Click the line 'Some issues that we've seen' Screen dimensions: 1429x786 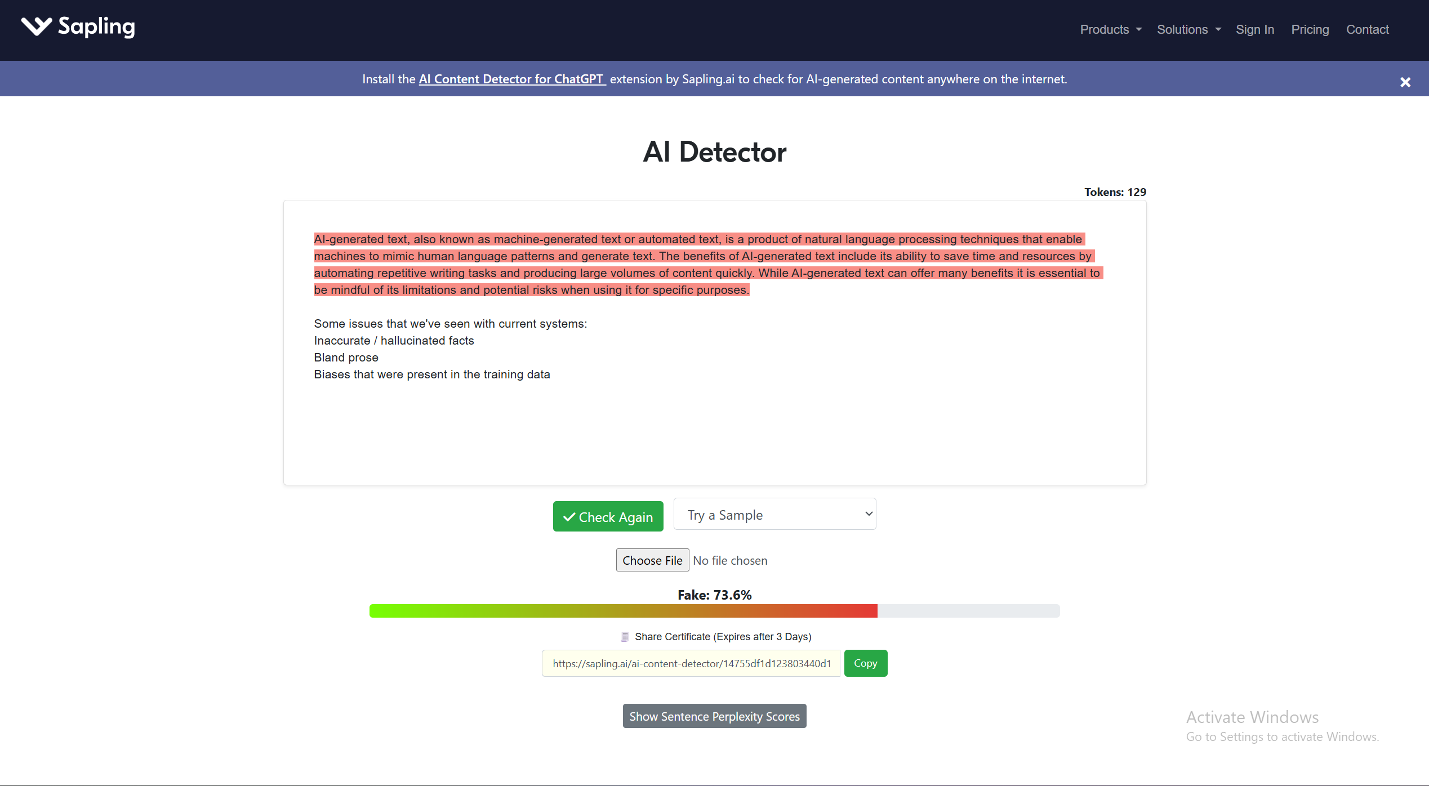(451, 324)
